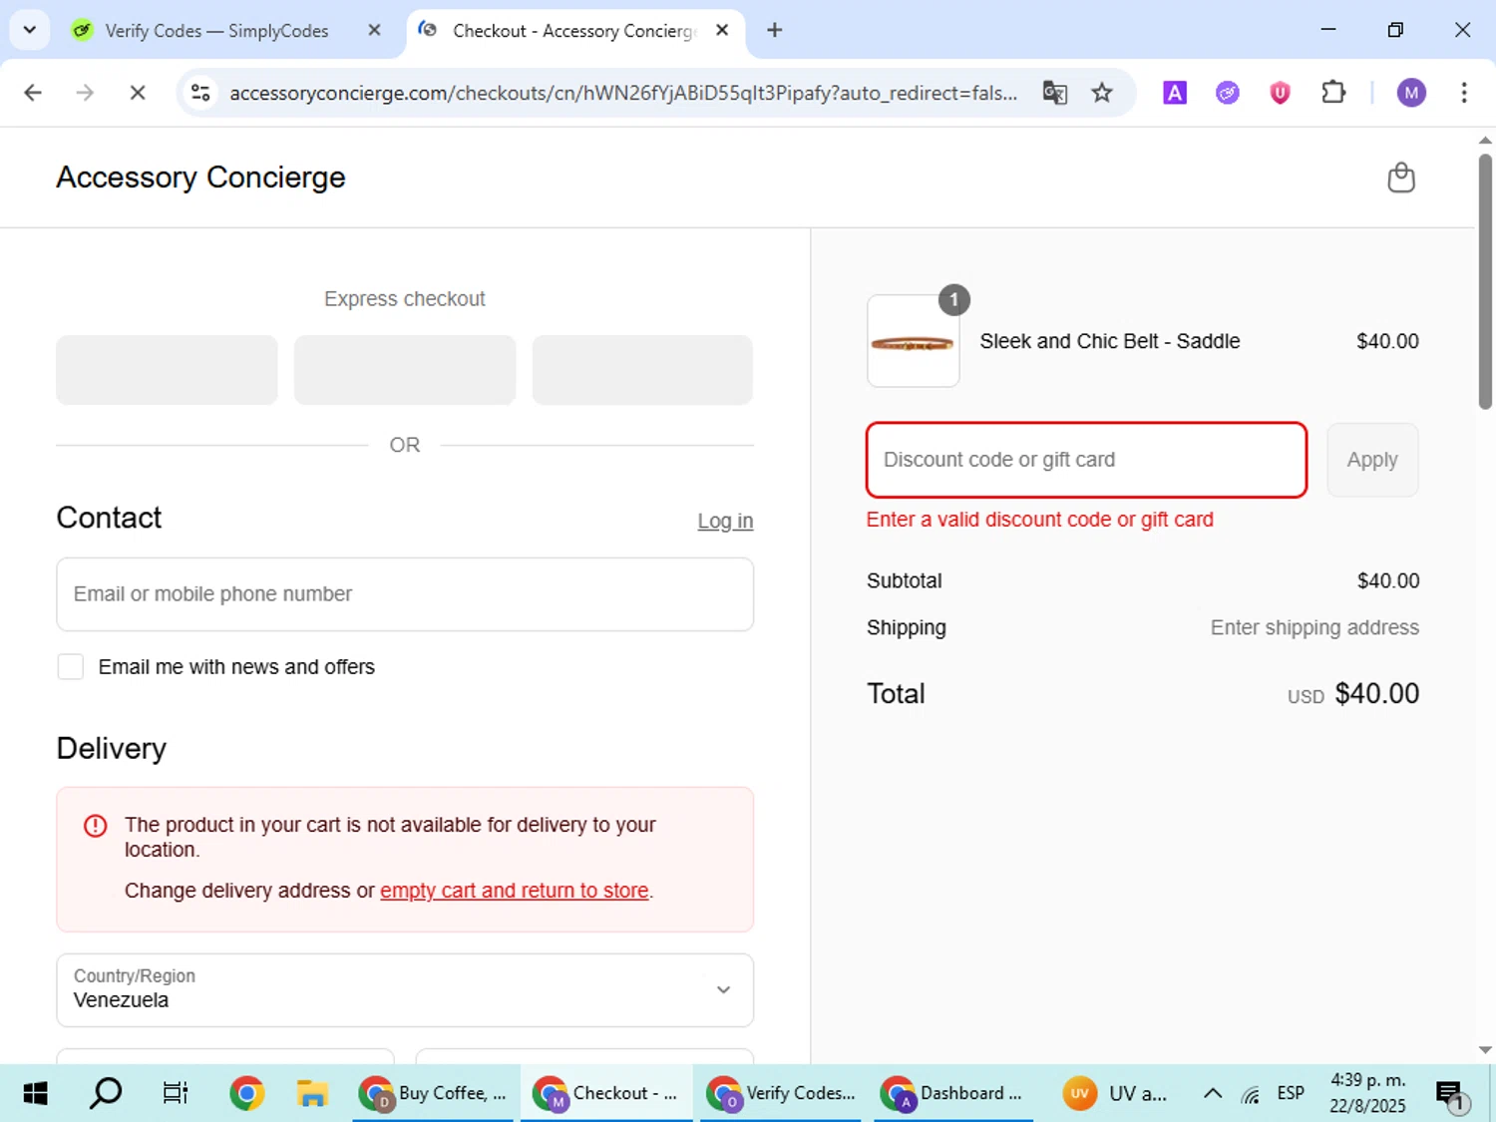The image size is (1496, 1122).
Task: Click the first express checkout button placeholder
Action: (167, 370)
